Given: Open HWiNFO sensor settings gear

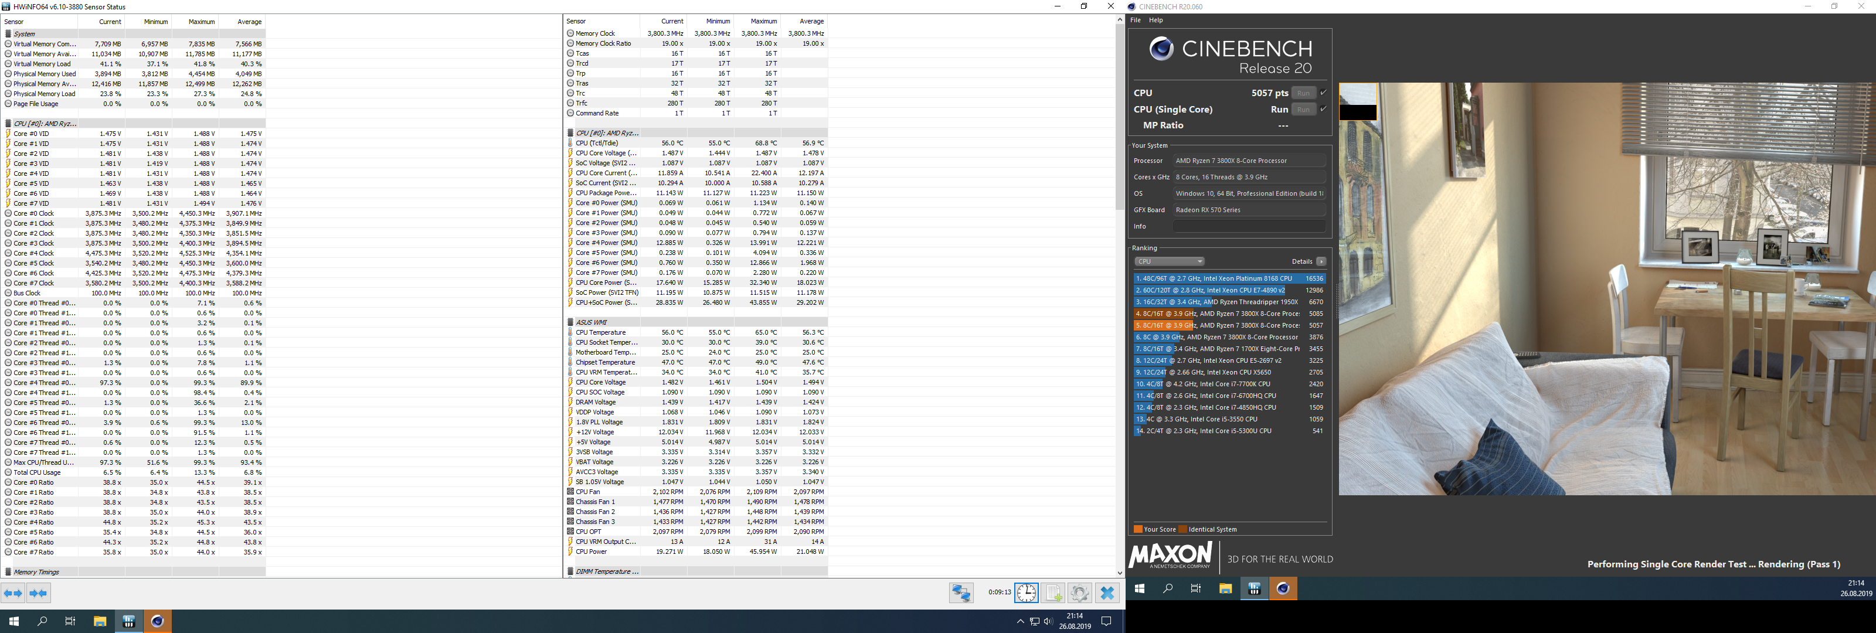Looking at the screenshot, I should (1080, 593).
